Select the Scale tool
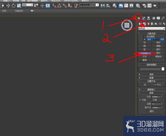This screenshot has height=136, width=166. pyautogui.click(x=19, y=5)
